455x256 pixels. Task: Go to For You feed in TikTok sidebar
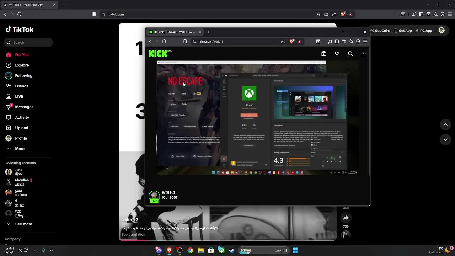coord(17,55)
